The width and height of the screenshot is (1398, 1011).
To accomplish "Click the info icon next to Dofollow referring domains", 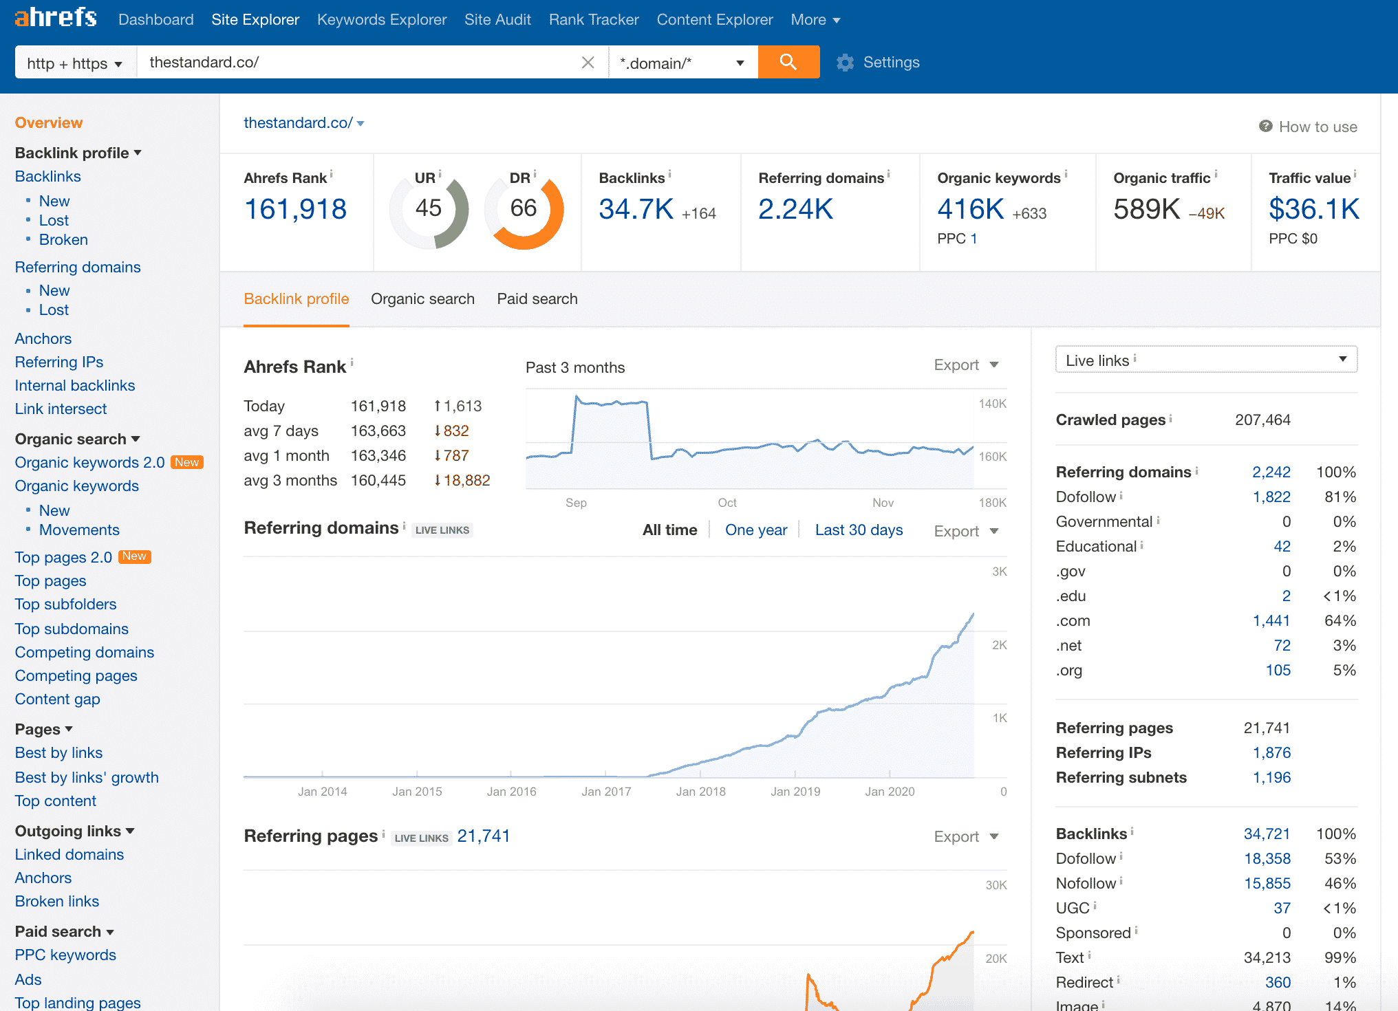I will 1121,494.
